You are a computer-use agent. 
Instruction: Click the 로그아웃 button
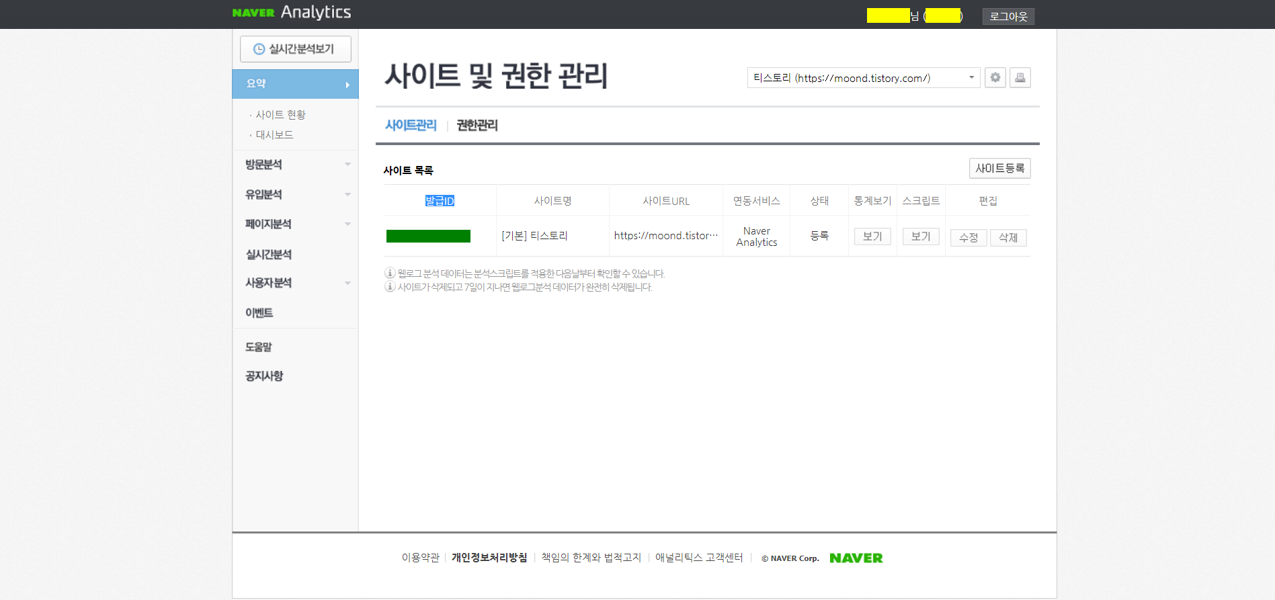pos(1008,16)
